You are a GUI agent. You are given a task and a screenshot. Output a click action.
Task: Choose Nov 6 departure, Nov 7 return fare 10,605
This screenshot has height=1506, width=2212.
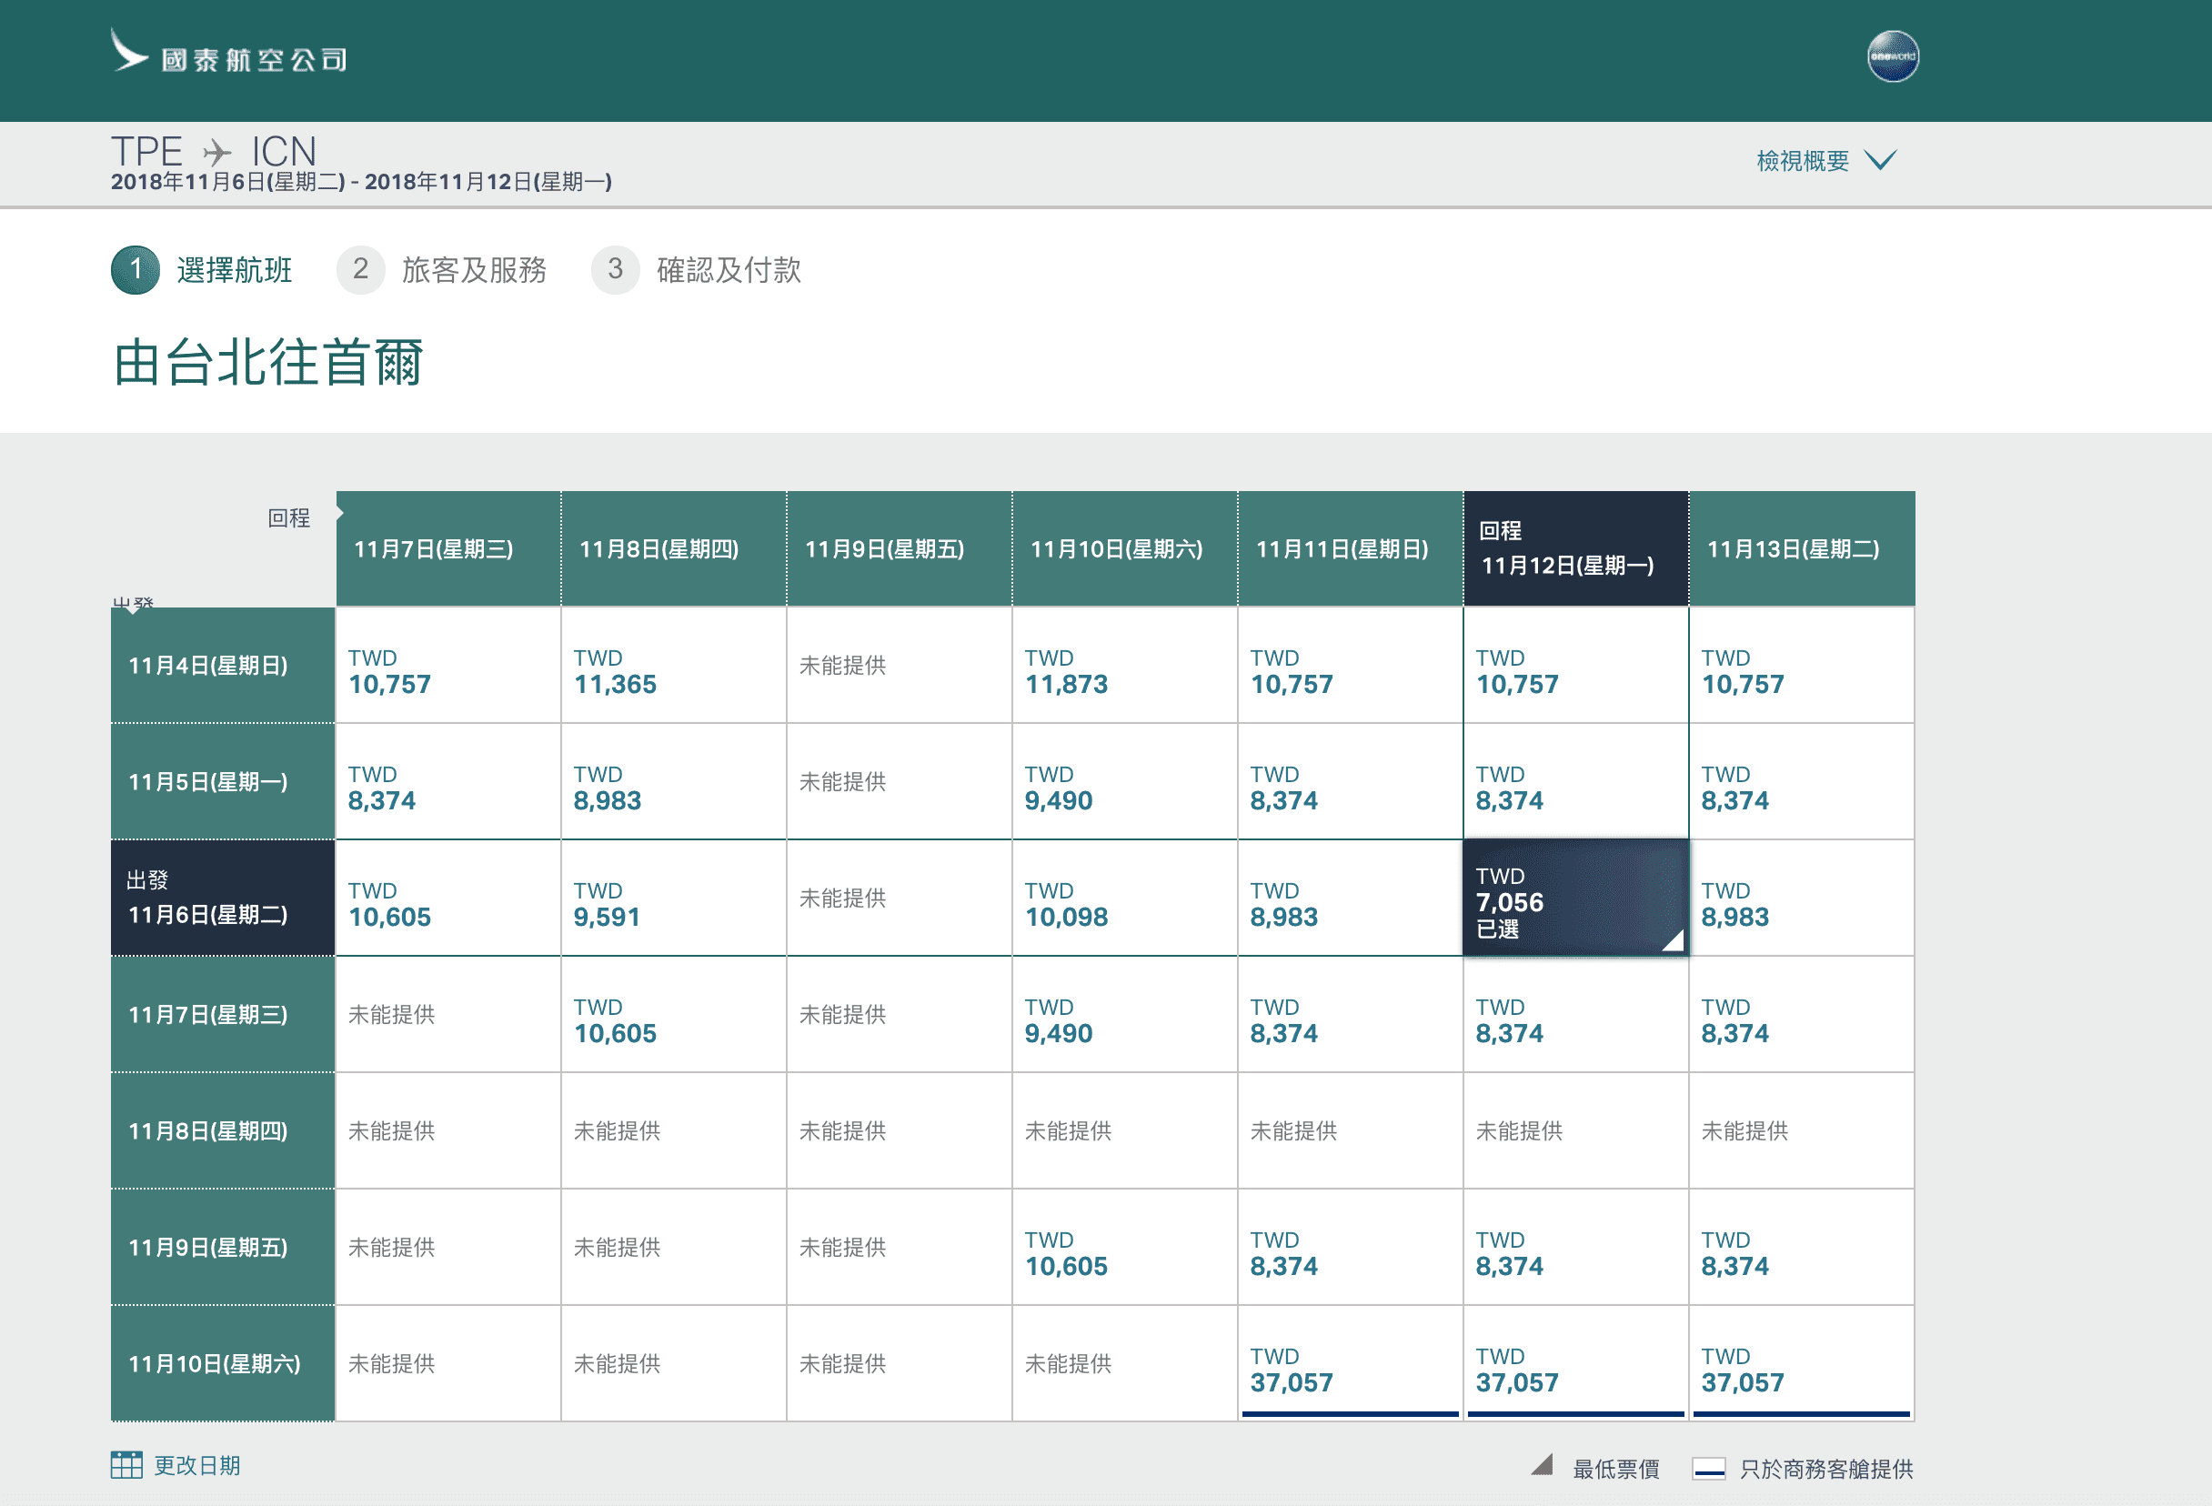click(448, 898)
